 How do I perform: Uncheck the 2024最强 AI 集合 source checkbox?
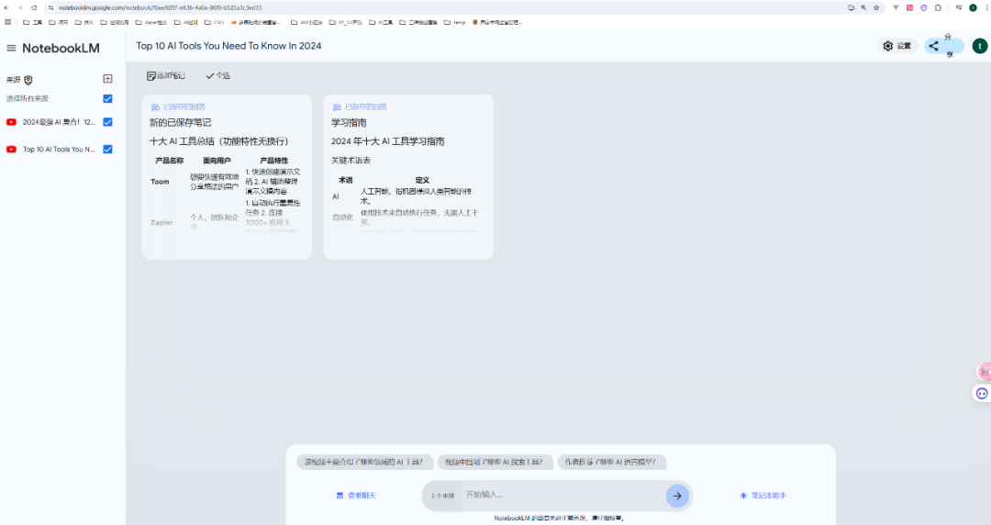click(107, 122)
